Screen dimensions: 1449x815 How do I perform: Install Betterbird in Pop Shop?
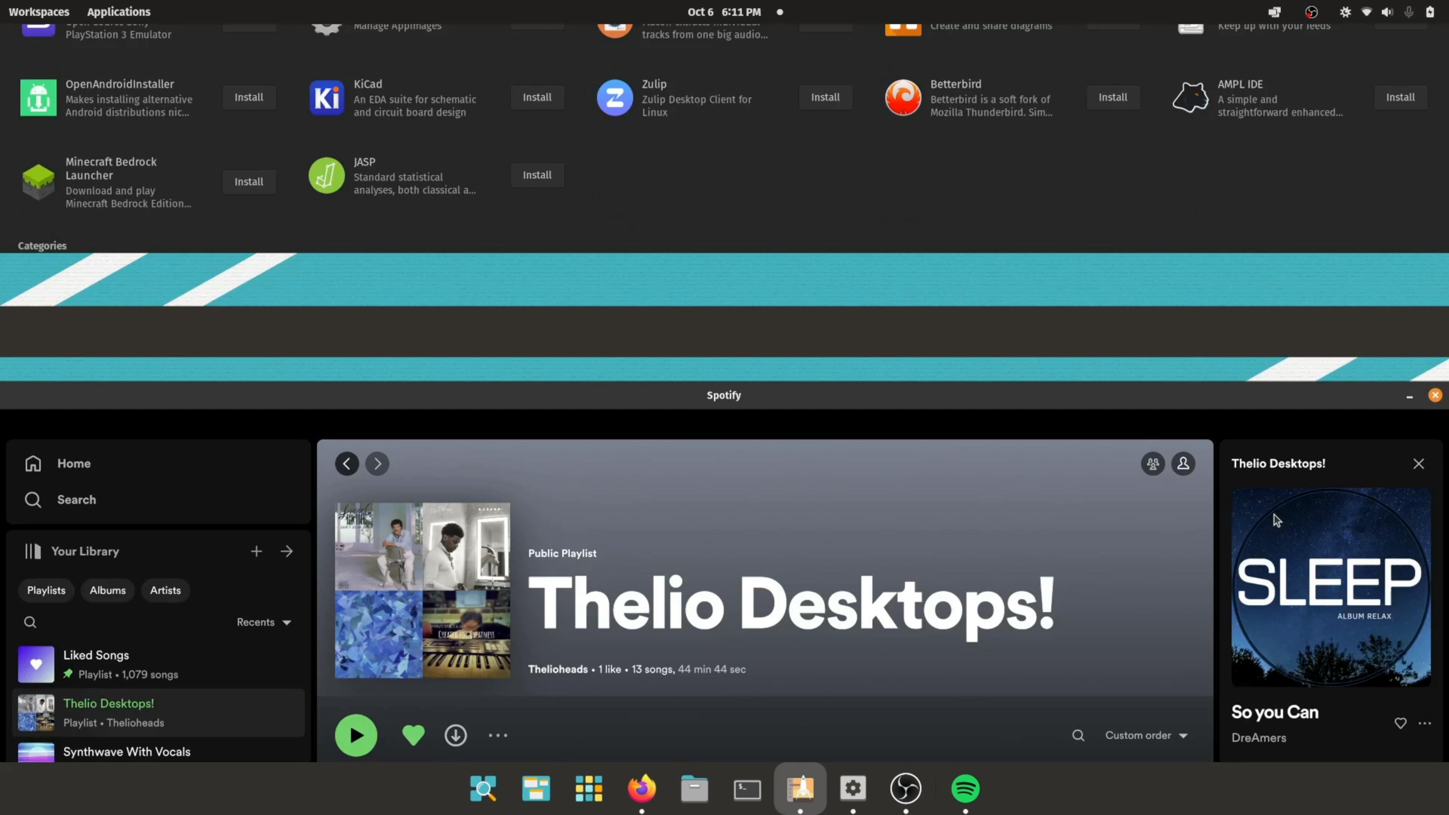click(x=1113, y=97)
